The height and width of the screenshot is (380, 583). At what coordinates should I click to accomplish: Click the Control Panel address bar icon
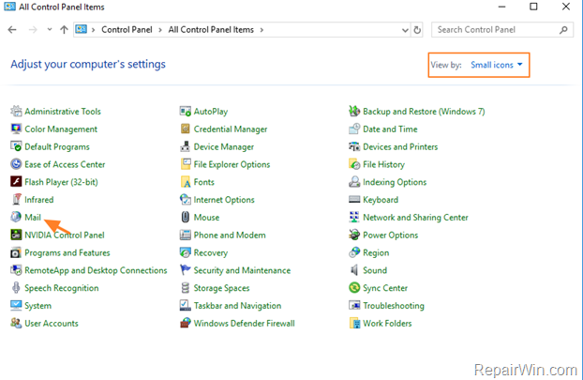(x=81, y=29)
